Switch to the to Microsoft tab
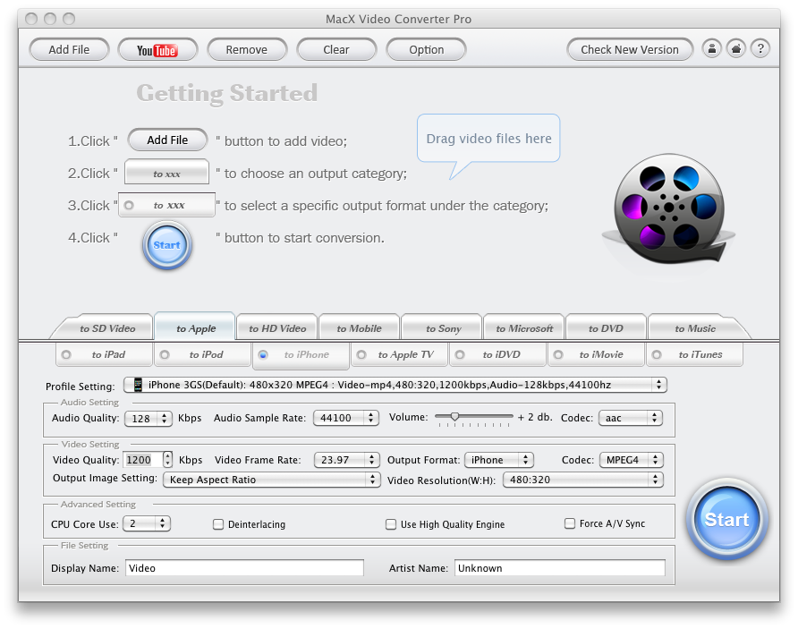Screen dimensions: 798x629 (x=524, y=328)
